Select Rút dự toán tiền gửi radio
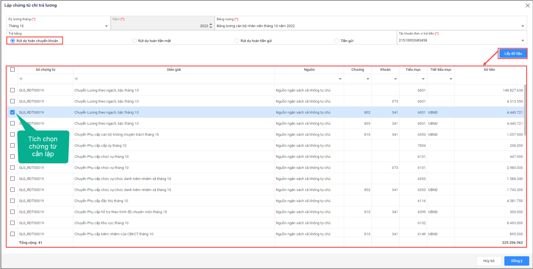 tap(237, 41)
